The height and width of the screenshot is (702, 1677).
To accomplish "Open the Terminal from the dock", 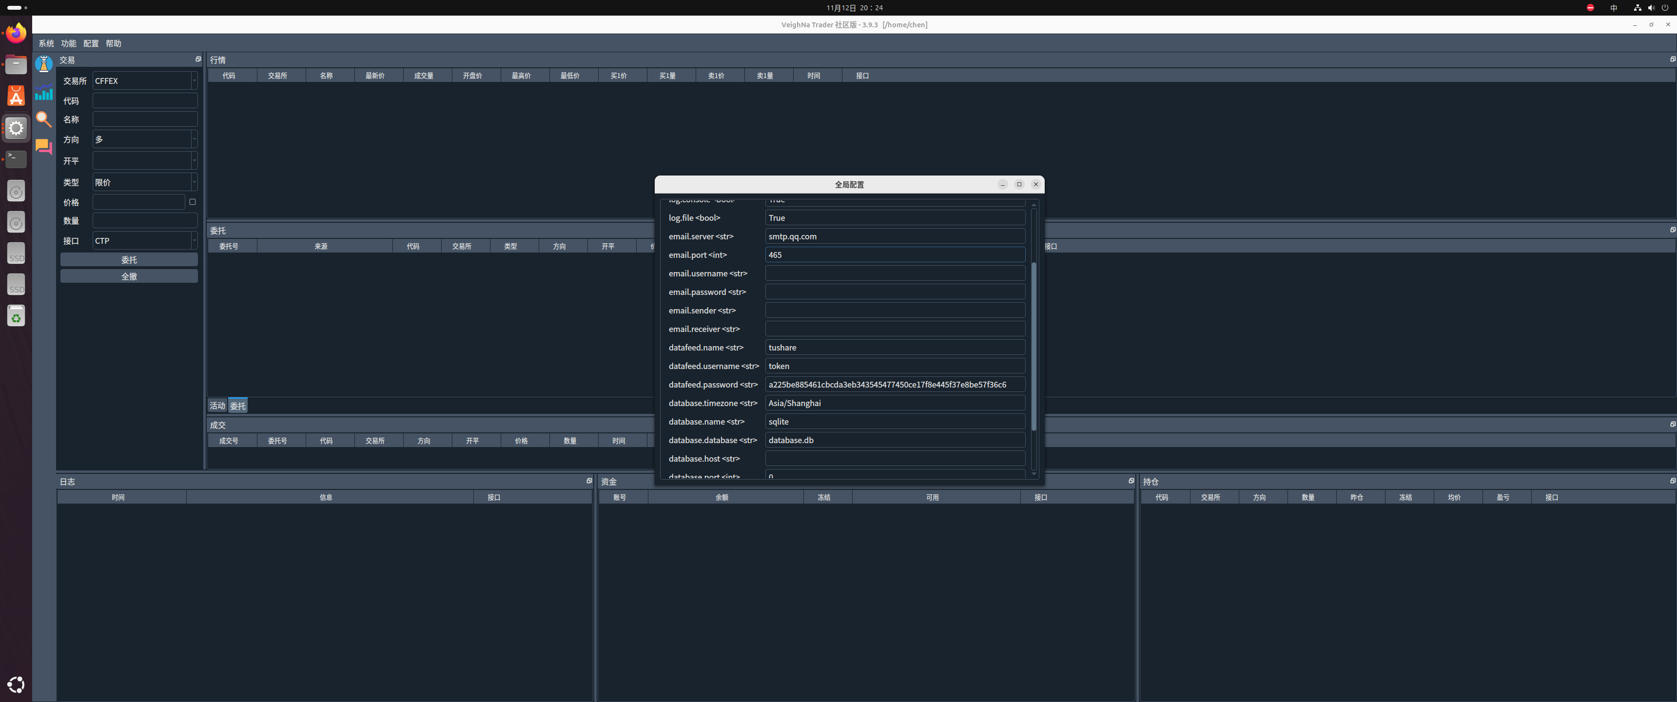I will tap(16, 159).
